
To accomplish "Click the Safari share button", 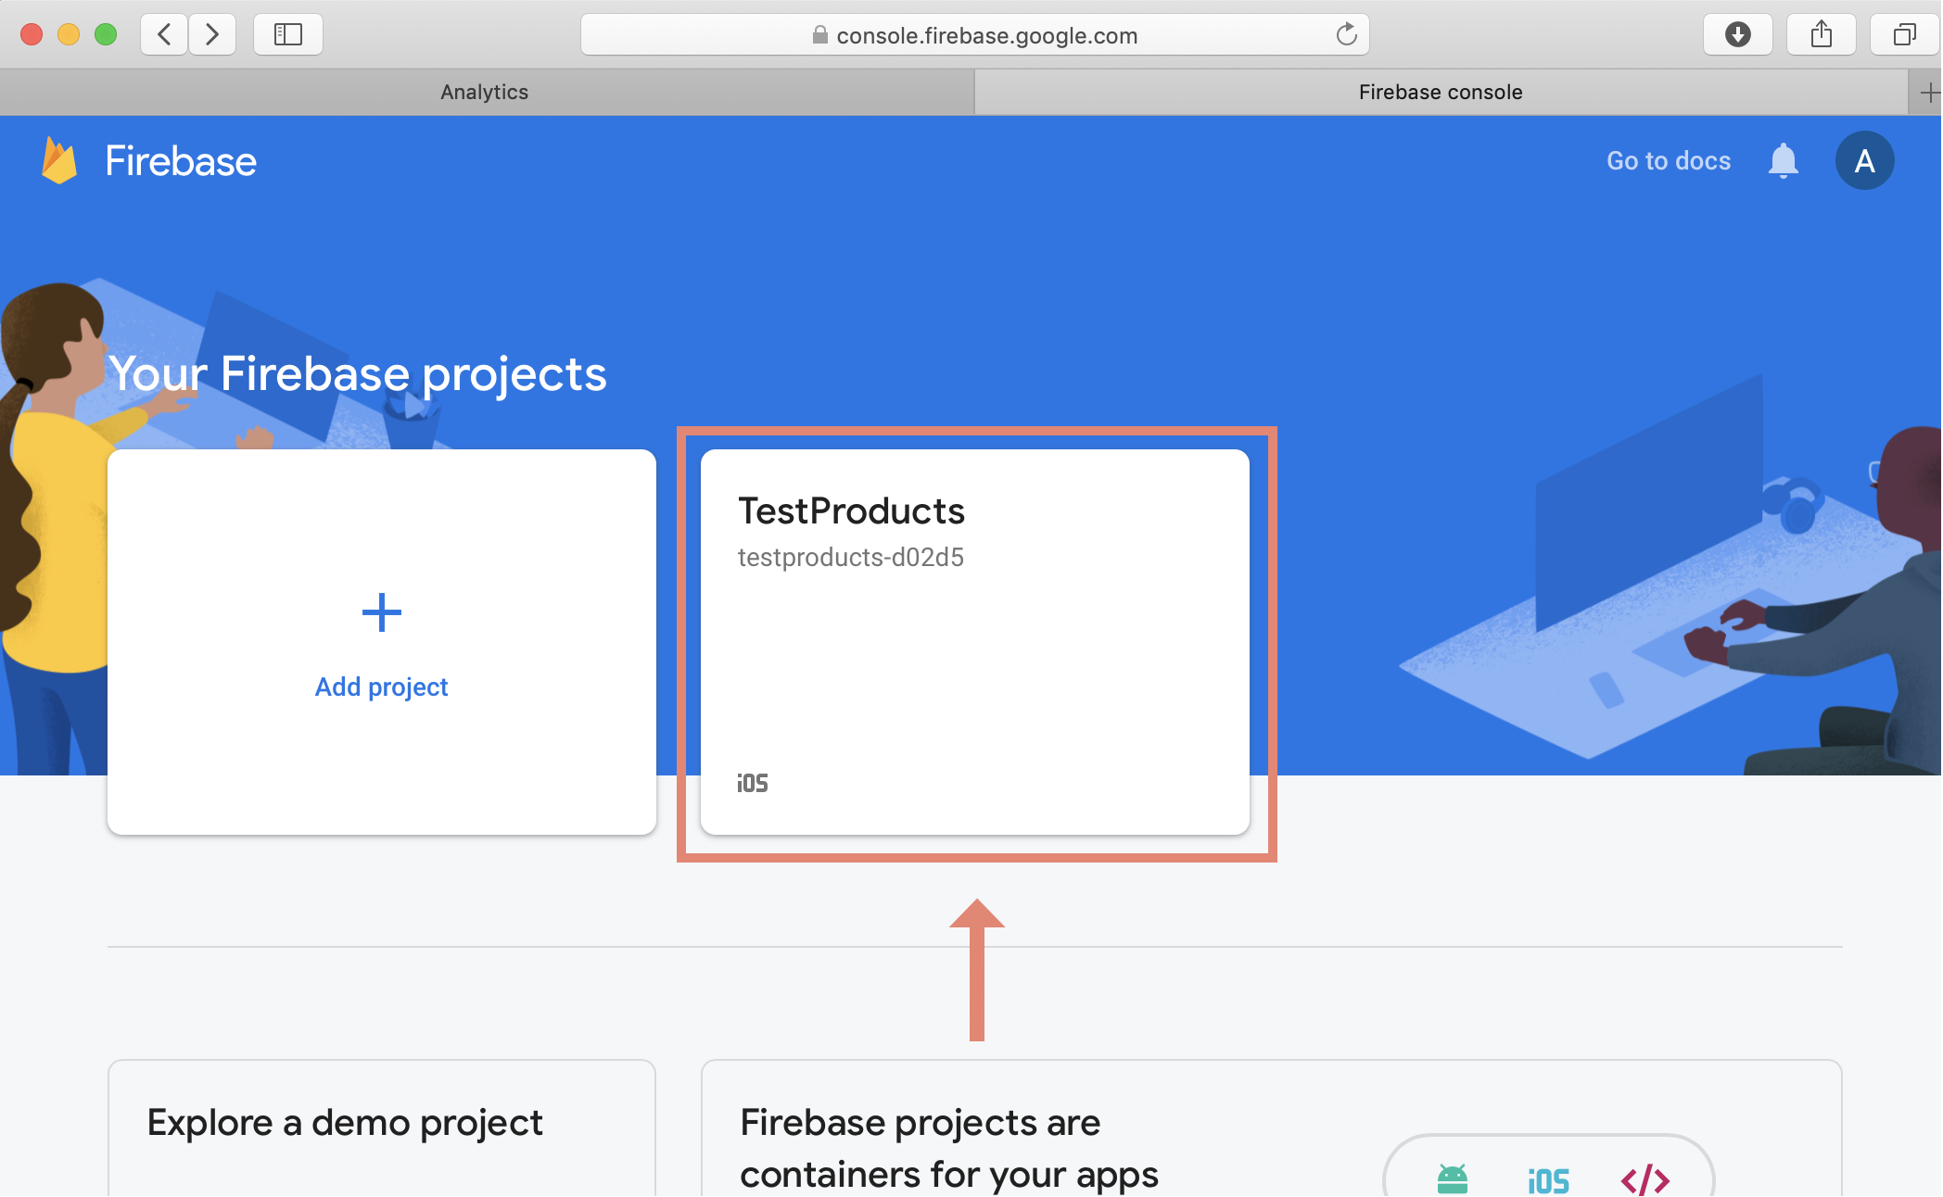I will coord(1822,35).
